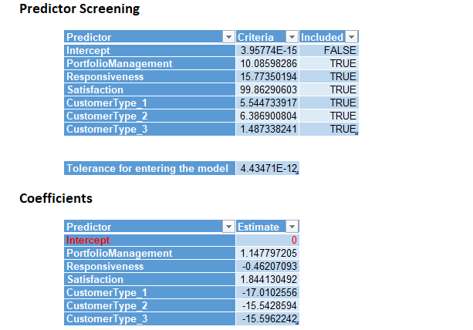Click CustomerType_2 in the Coefficients table
The width and height of the screenshot is (473, 330).
click(150, 305)
